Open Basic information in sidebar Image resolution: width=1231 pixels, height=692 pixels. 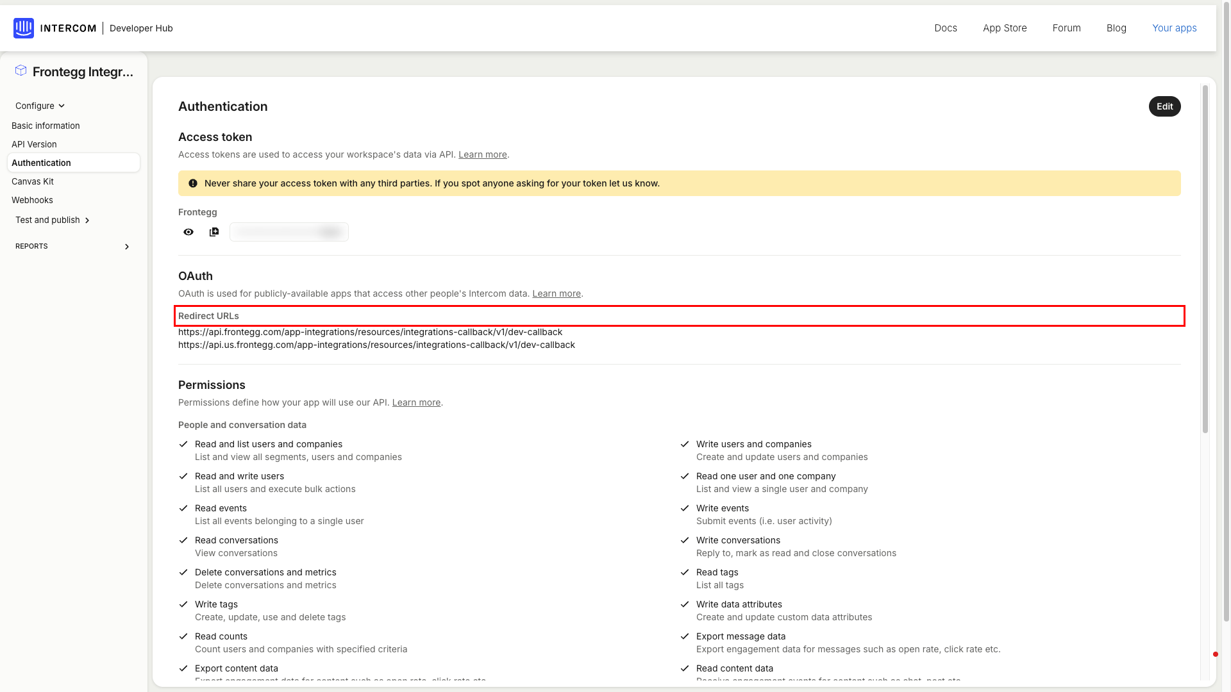[46, 126]
